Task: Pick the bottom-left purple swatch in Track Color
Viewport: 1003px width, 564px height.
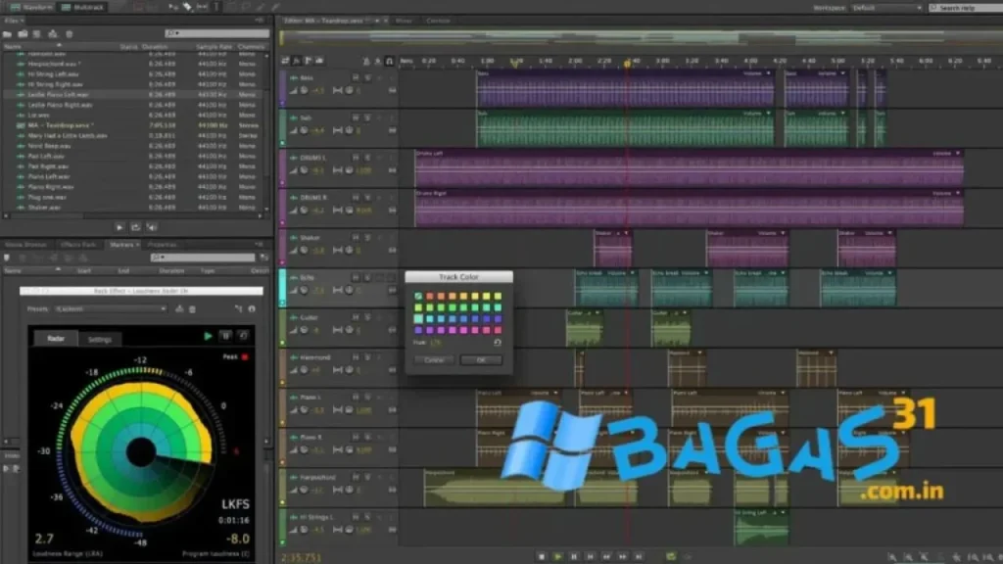Action: 418,330
